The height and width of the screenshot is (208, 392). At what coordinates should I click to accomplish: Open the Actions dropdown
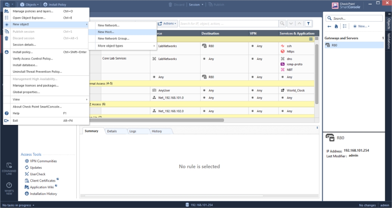[x=167, y=24]
